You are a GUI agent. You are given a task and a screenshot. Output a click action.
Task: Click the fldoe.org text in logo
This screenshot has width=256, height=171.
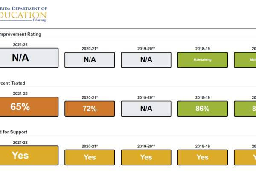[x=39, y=20]
